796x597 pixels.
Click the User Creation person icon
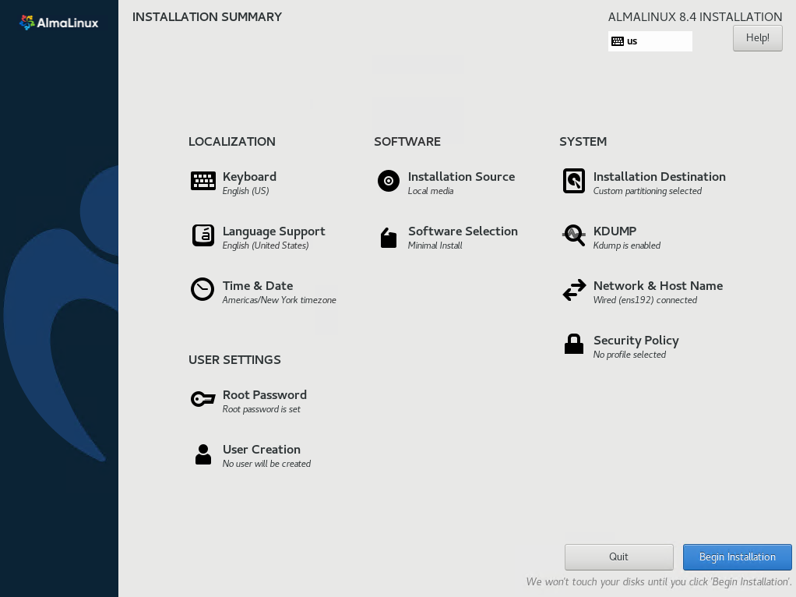pos(203,454)
